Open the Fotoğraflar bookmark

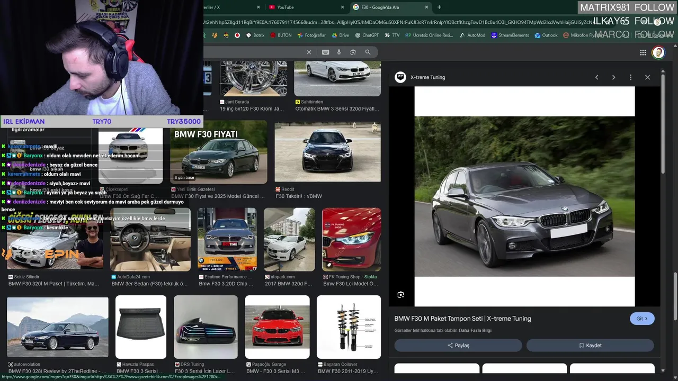[311, 35]
